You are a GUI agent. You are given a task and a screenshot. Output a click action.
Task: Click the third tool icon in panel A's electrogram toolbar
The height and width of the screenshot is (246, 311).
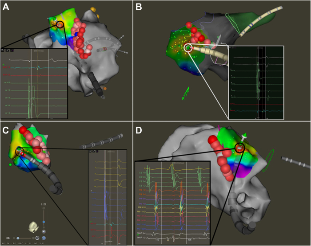[x=12, y=50]
